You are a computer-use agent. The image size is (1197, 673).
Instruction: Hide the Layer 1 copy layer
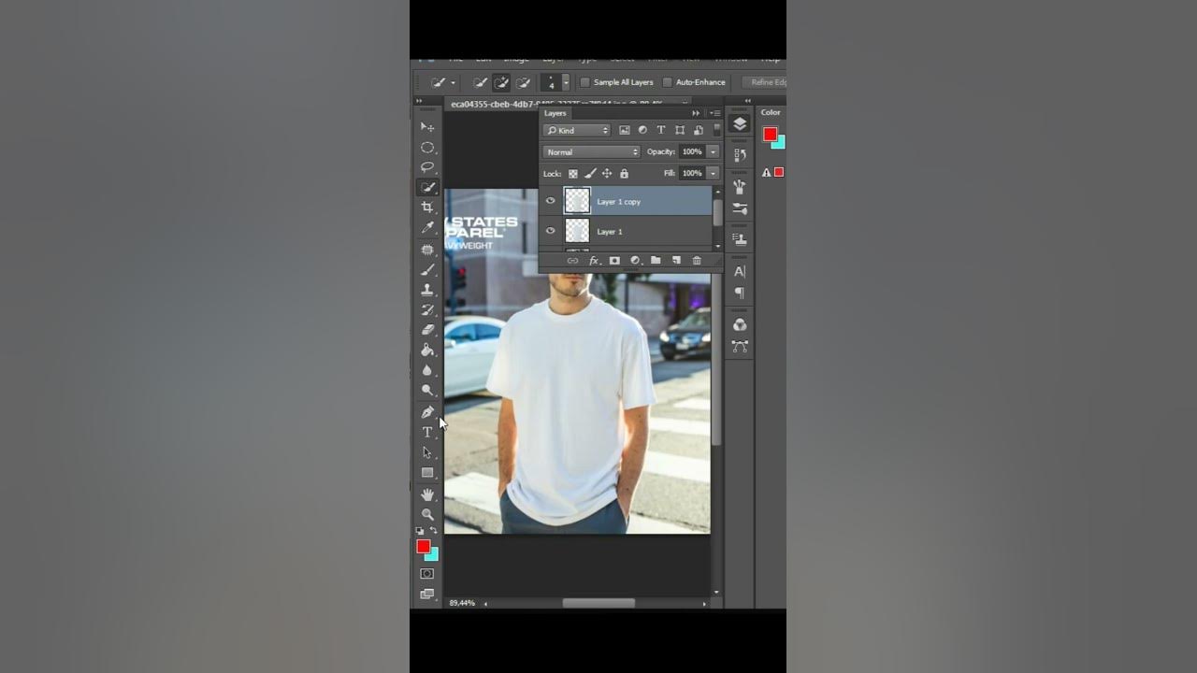point(550,201)
